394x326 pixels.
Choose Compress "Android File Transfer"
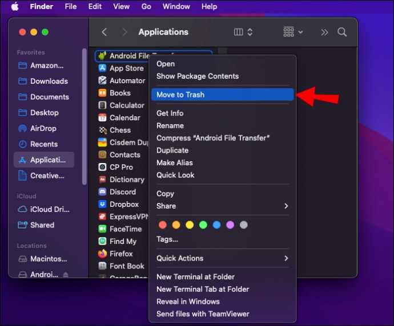[x=222, y=138]
